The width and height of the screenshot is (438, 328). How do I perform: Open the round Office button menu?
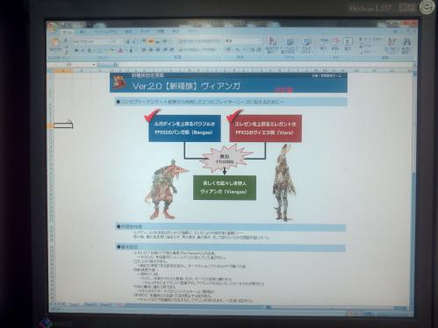52,27
